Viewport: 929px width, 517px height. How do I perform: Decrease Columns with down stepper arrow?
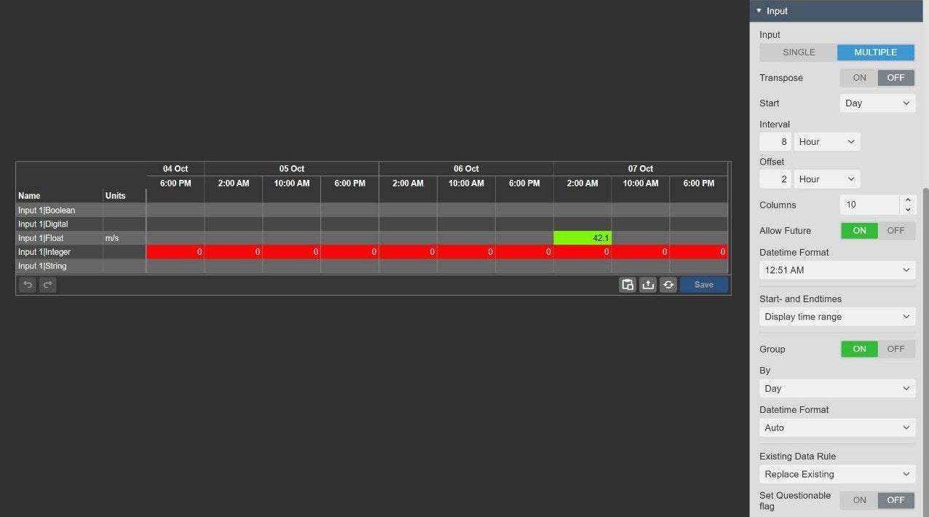pyautogui.click(x=907, y=210)
